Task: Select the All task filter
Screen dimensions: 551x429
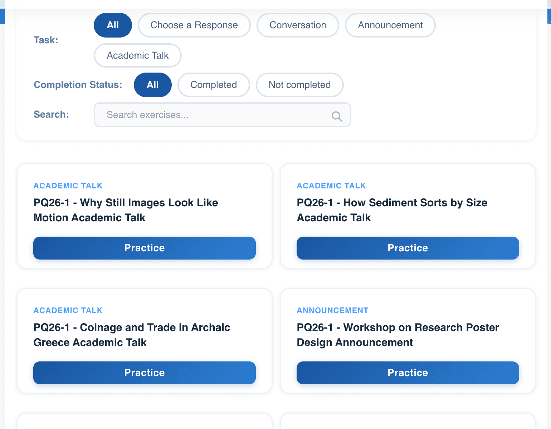Action: pyautogui.click(x=113, y=25)
